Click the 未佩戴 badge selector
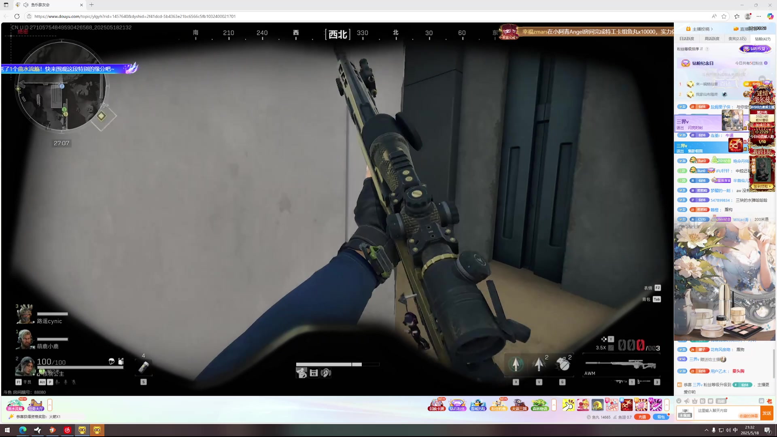Viewport: 777px width, 437px height. (685, 413)
